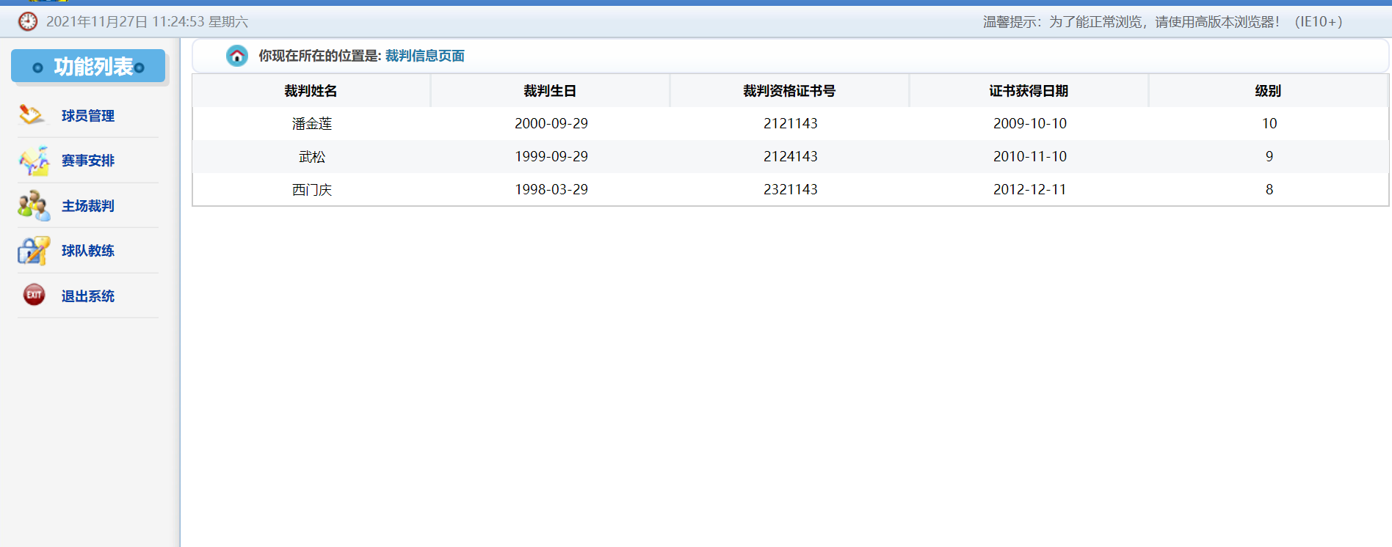1392x547 pixels.
Task: Click the 级别 column header
Action: [x=1268, y=91]
